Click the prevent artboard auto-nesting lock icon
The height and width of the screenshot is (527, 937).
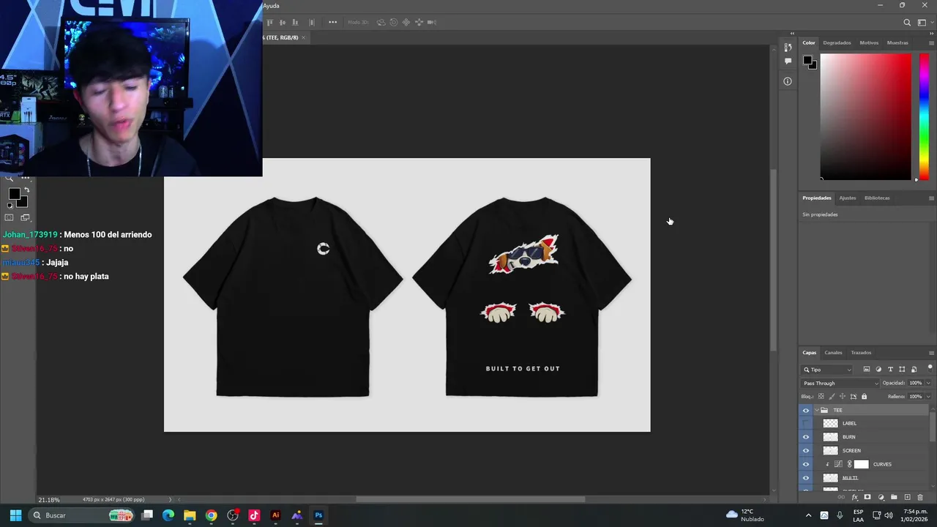coord(853,397)
